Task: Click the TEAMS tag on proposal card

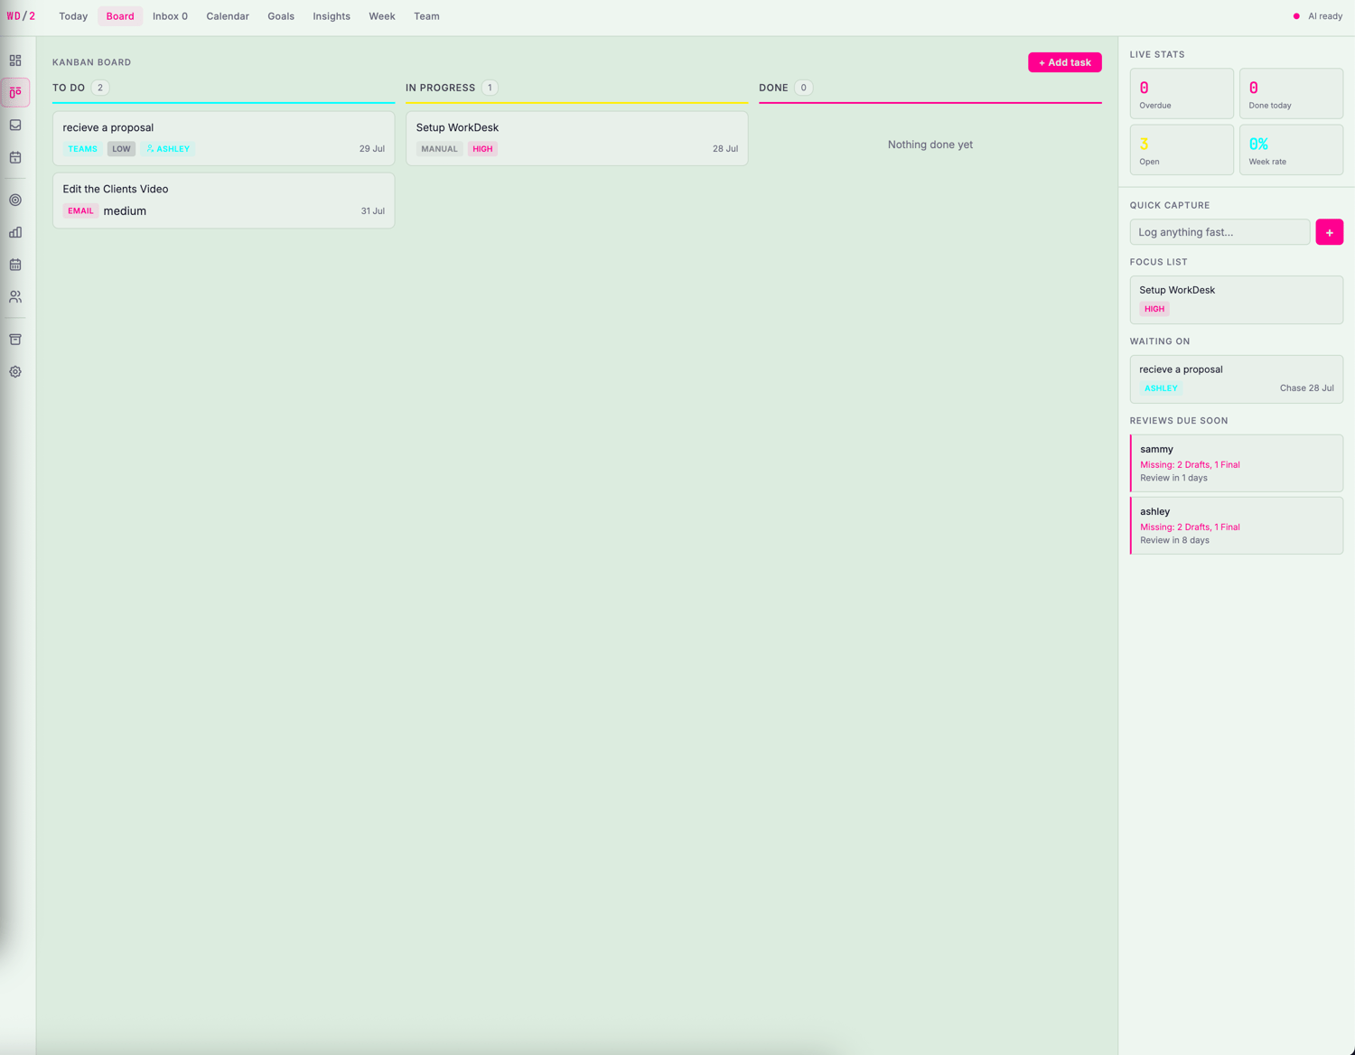Action: click(x=82, y=149)
